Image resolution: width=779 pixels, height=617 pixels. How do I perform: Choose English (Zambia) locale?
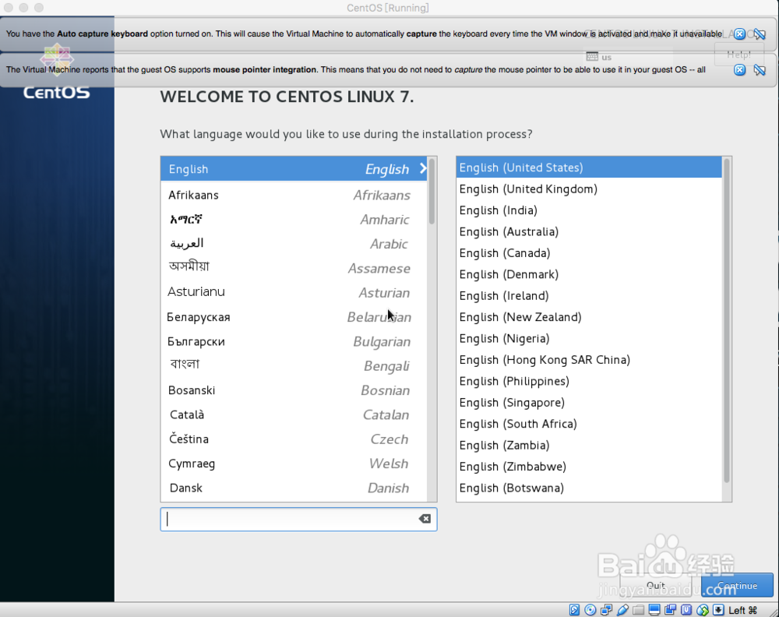[x=589, y=445]
